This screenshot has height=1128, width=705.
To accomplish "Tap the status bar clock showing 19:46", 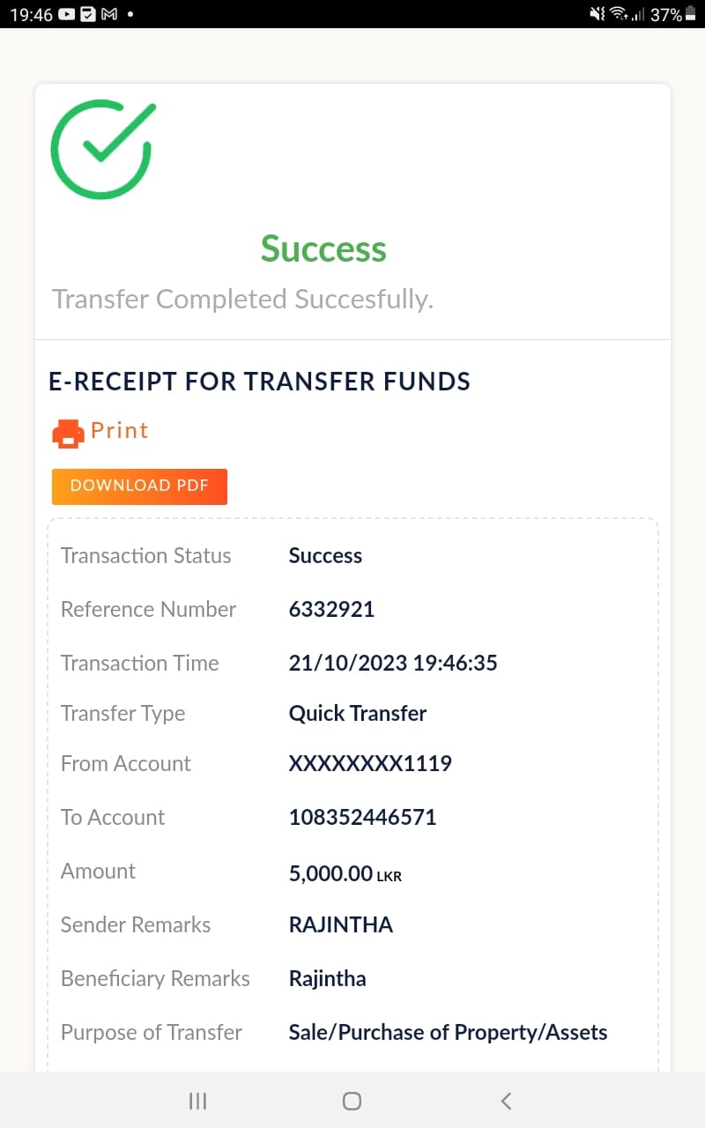I will tap(31, 15).
